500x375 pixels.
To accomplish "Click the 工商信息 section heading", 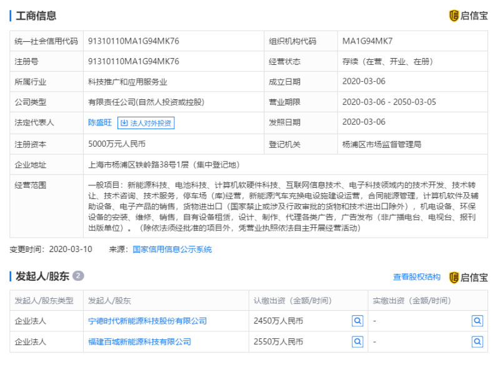I will pyautogui.click(x=35, y=16).
